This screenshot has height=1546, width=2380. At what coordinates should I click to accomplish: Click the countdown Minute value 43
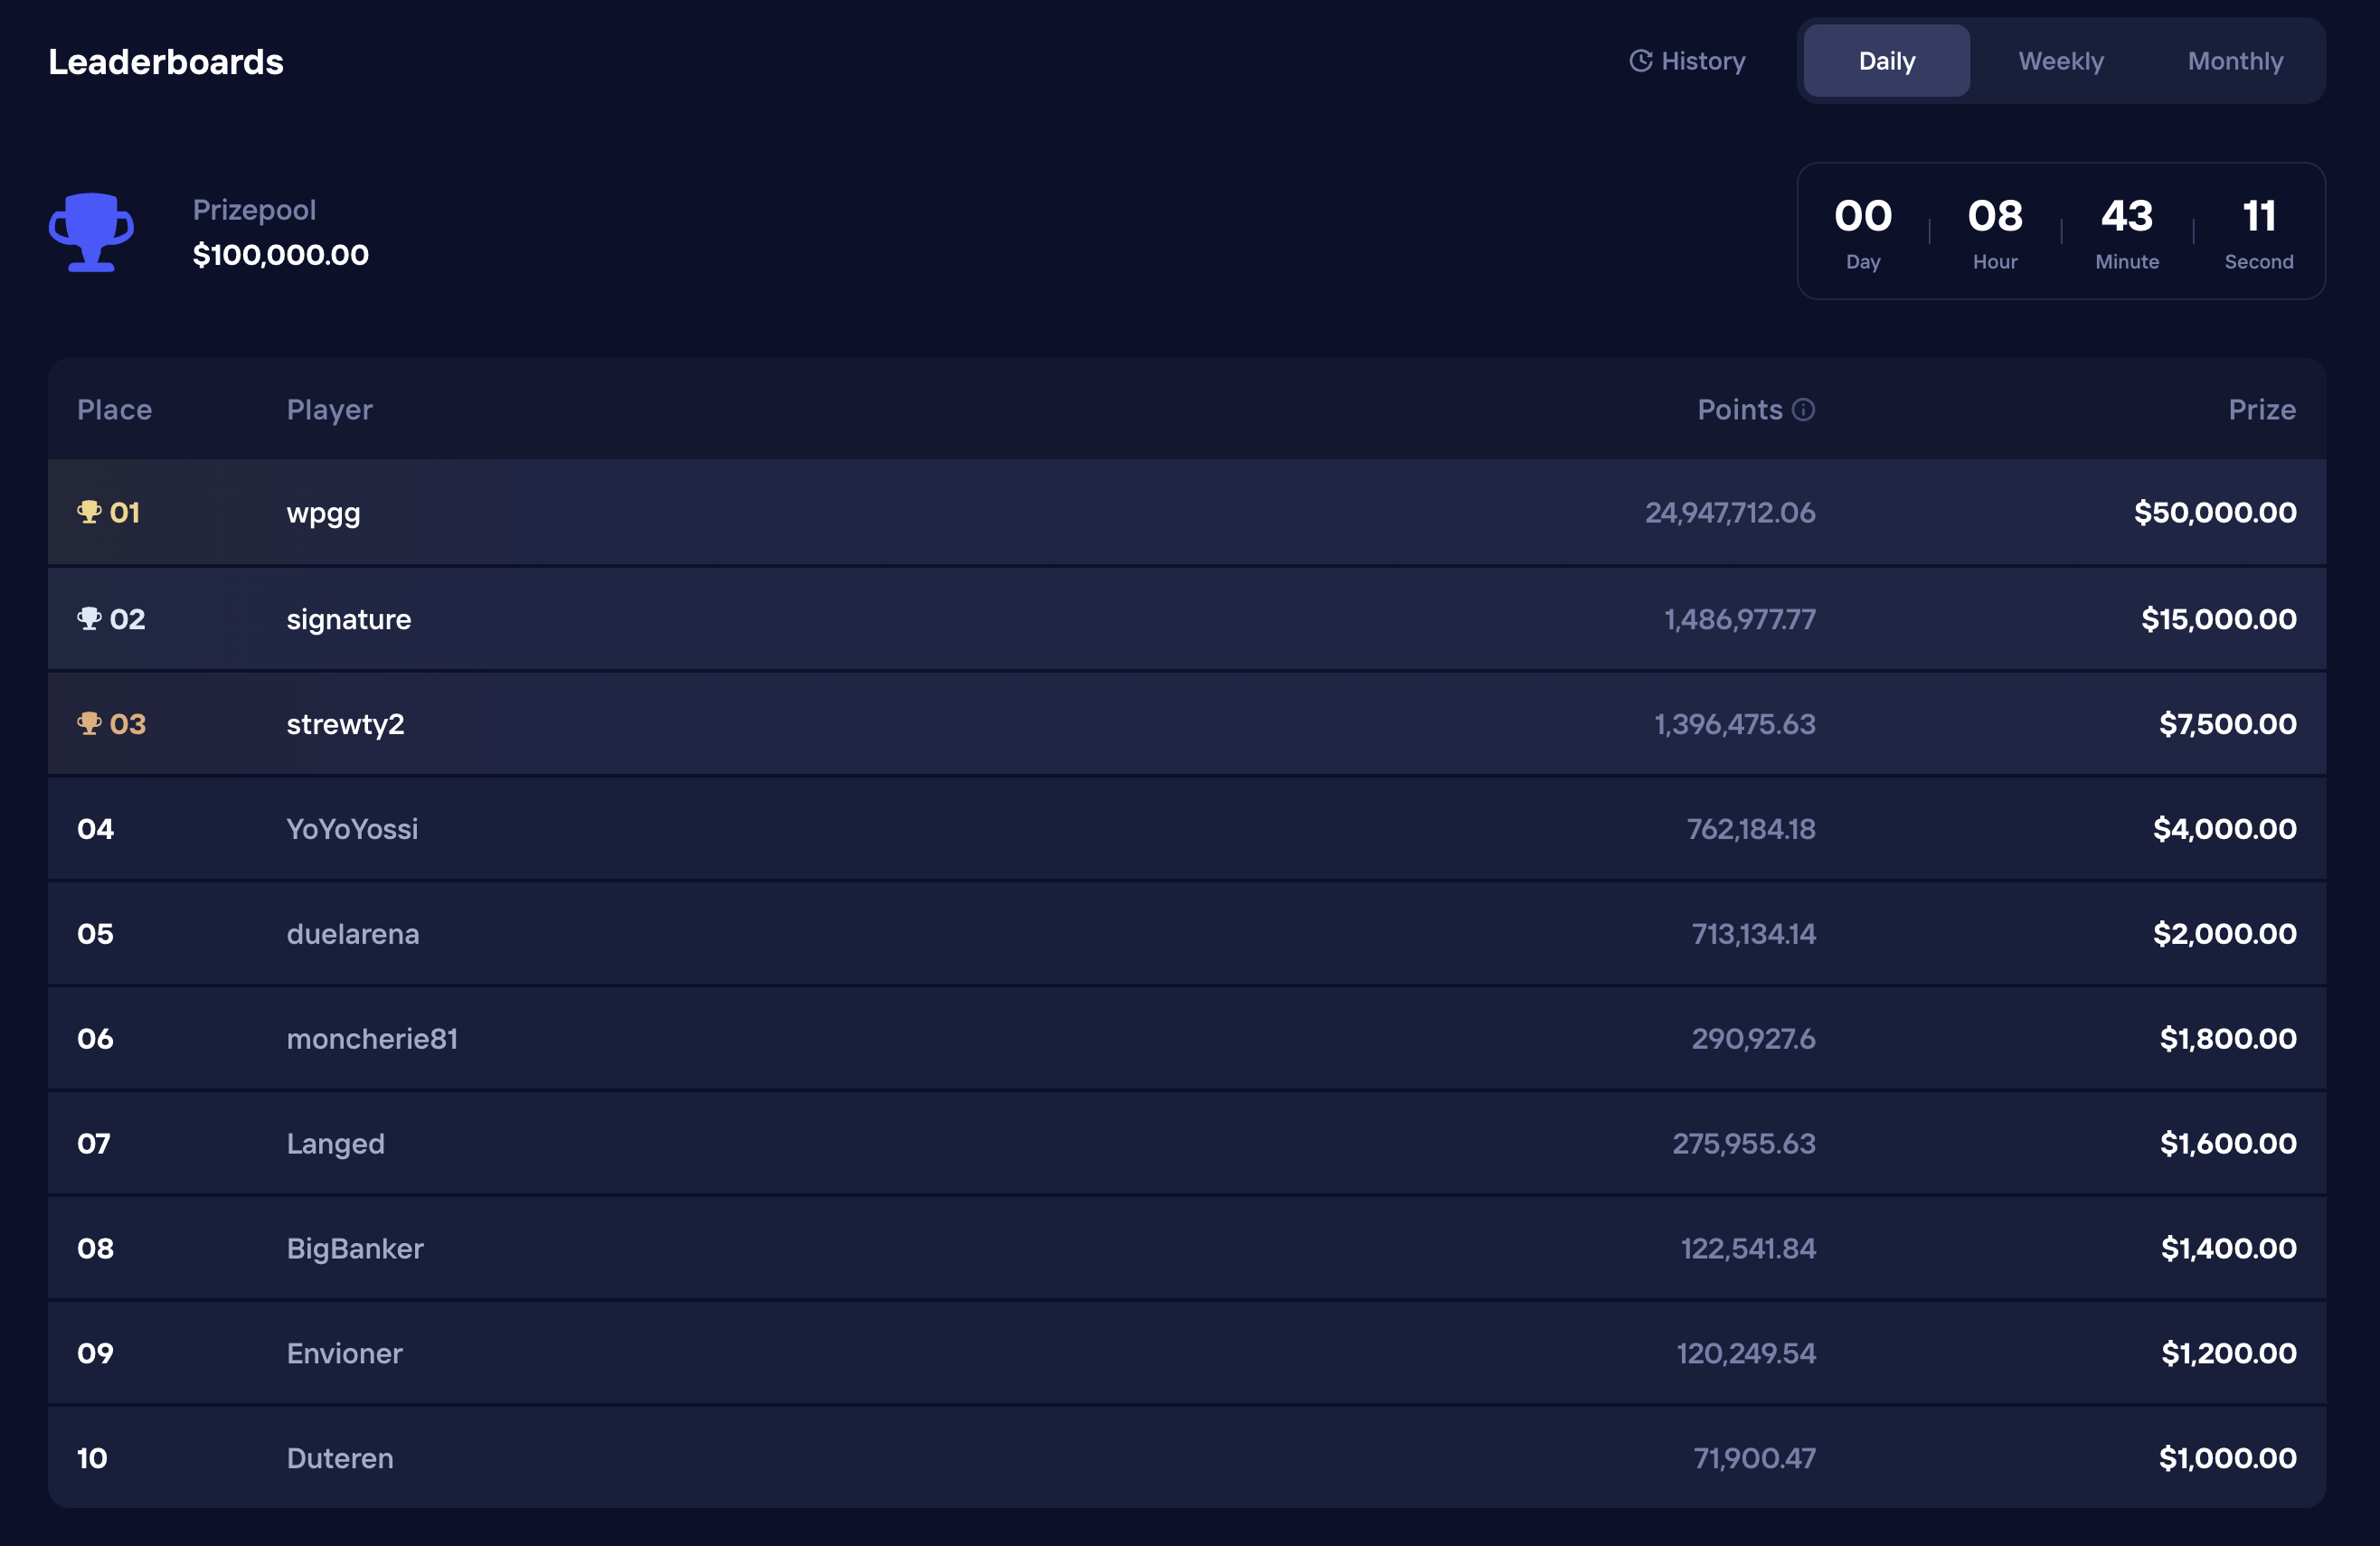pos(2127,216)
